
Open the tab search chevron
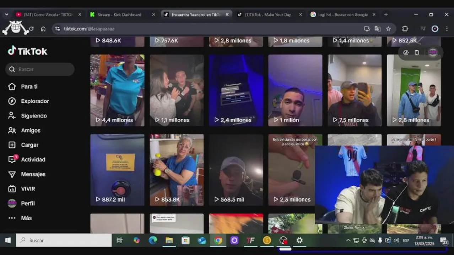point(6,15)
